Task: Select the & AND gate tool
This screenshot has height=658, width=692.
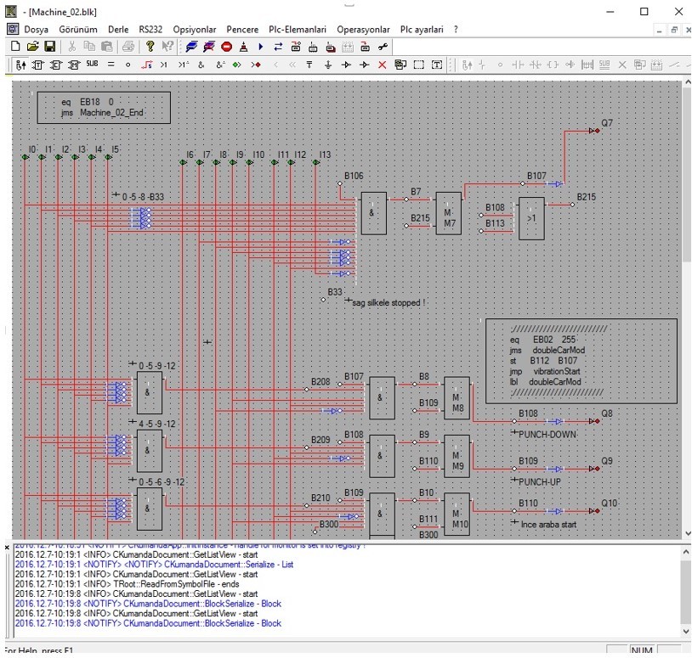Action: pos(201,65)
